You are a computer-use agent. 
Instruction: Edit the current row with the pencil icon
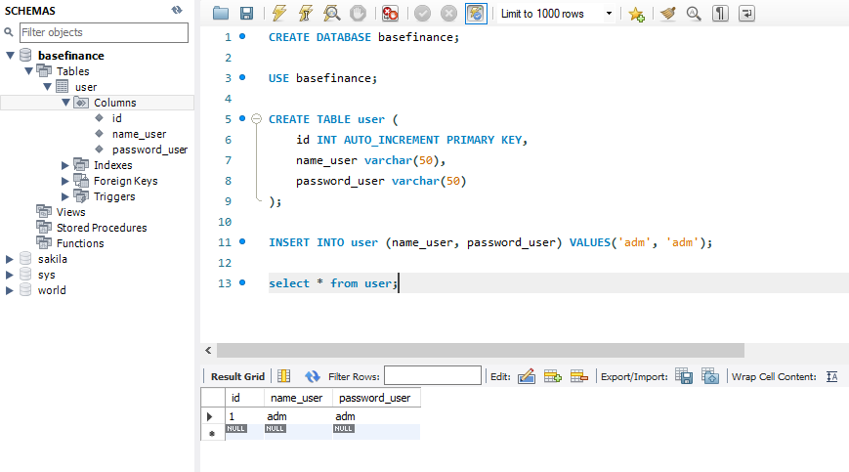(527, 376)
